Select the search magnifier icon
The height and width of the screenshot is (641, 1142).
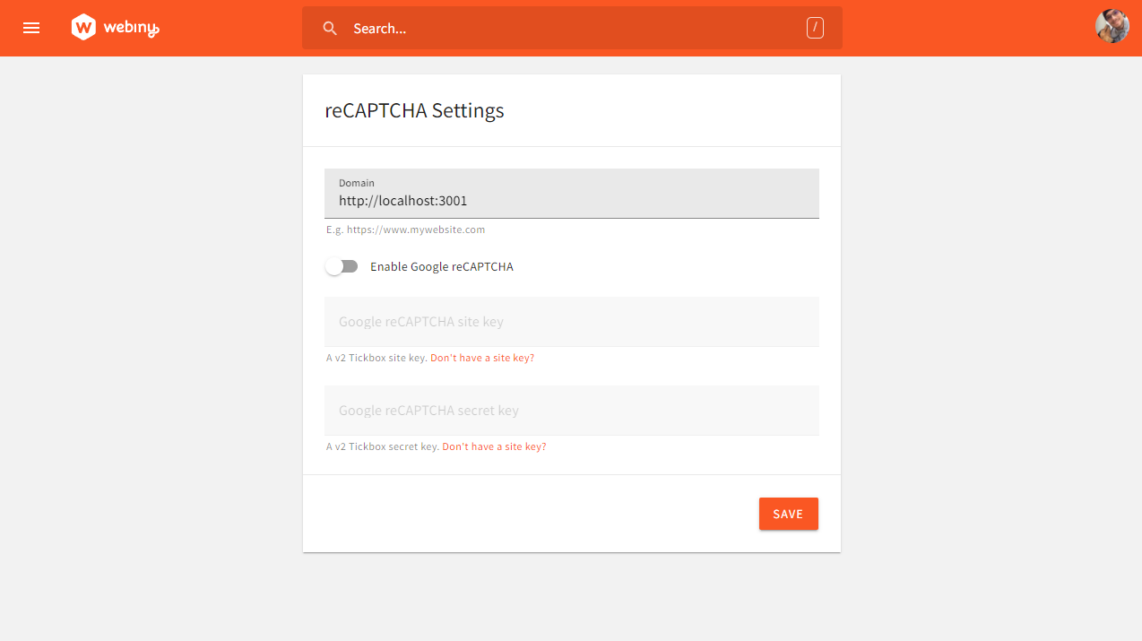pyautogui.click(x=329, y=28)
